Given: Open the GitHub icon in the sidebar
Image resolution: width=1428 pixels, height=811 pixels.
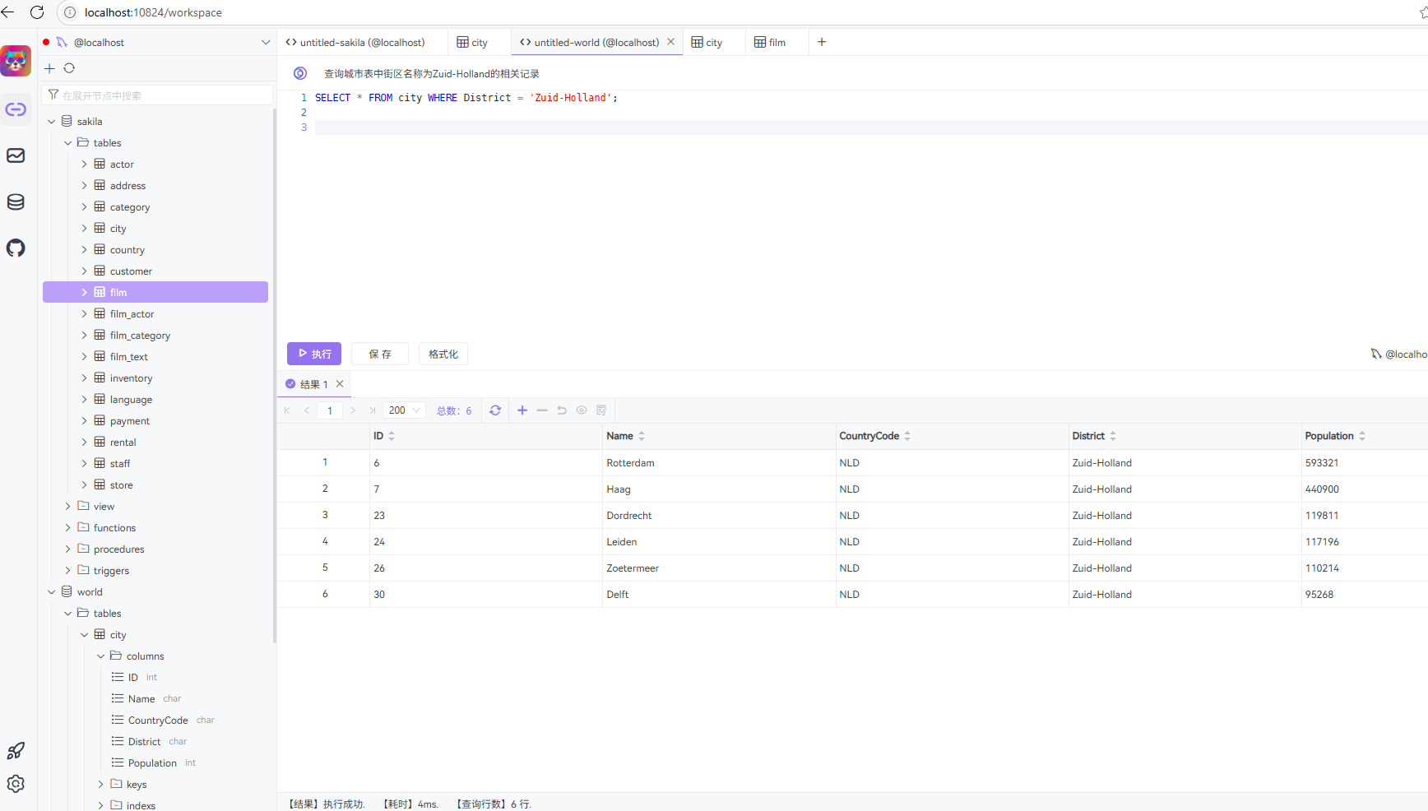Looking at the screenshot, I should [16, 248].
